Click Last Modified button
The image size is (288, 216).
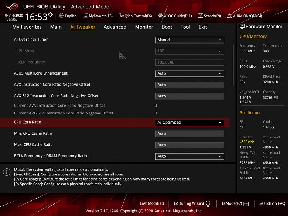tap(152, 203)
